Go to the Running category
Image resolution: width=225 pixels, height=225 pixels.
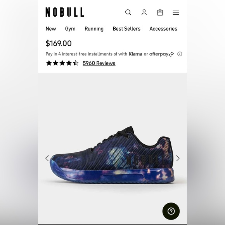(94, 29)
